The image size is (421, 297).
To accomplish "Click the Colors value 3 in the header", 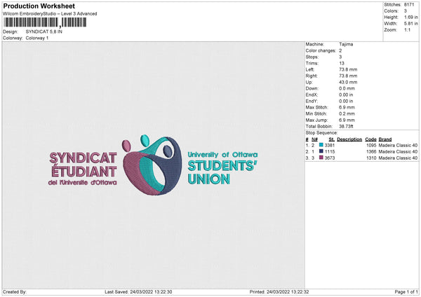I will 406,11.
